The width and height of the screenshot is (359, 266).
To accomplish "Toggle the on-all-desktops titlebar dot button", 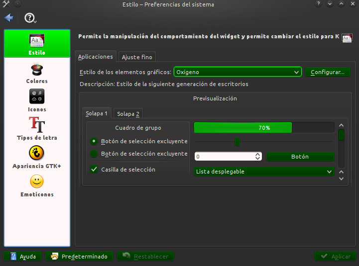I will [17, 4].
